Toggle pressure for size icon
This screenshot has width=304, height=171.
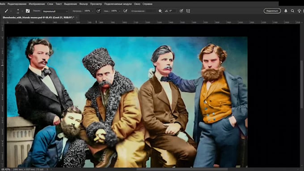click(181, 11)
